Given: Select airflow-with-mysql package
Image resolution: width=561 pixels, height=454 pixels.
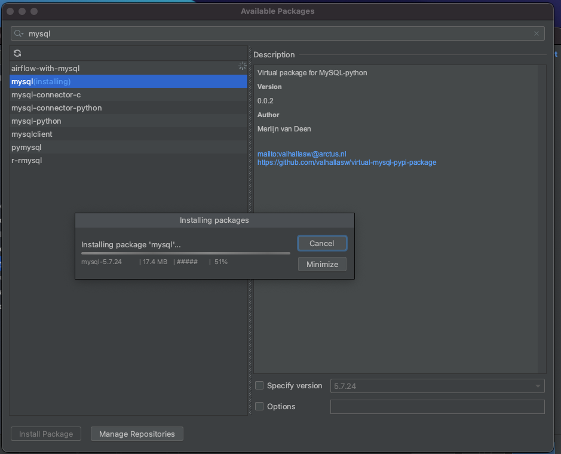Looking at the screenshot, I should tap(128, 68).
